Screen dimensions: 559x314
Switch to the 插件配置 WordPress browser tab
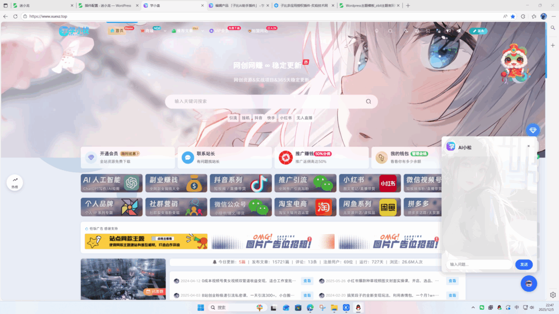(106, 5)
